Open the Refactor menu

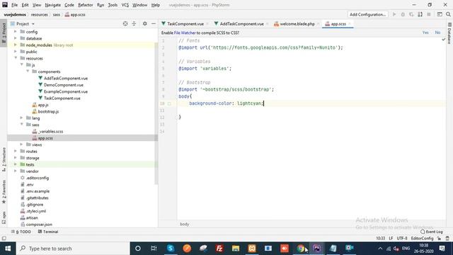tap(85, 5)
